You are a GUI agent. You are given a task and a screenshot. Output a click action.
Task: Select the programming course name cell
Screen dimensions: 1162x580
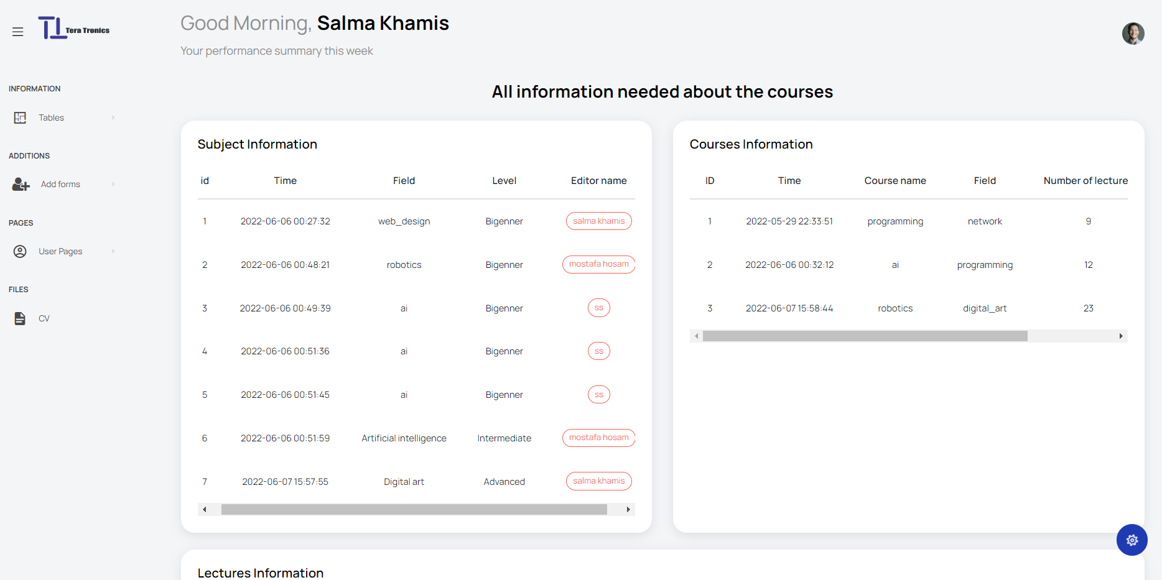895,221
